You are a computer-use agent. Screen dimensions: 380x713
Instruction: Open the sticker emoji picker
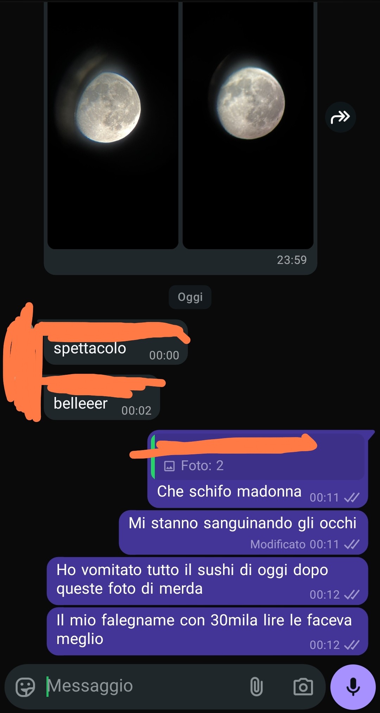coord(26,687)
